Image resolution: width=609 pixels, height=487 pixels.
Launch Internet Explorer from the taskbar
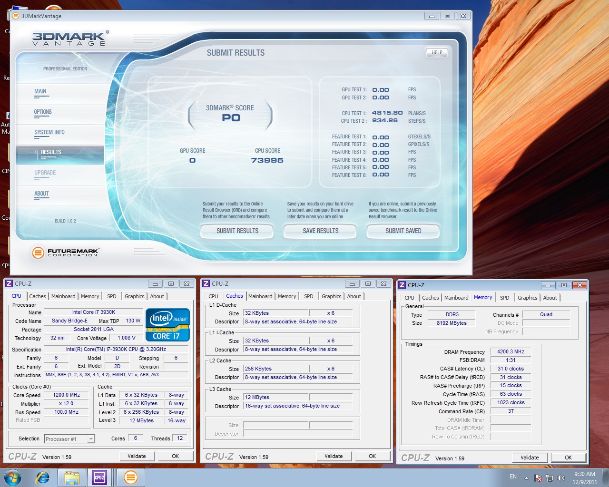43,477
